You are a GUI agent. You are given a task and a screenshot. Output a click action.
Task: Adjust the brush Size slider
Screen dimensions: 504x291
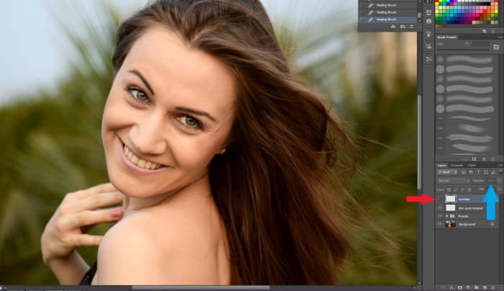464,50
